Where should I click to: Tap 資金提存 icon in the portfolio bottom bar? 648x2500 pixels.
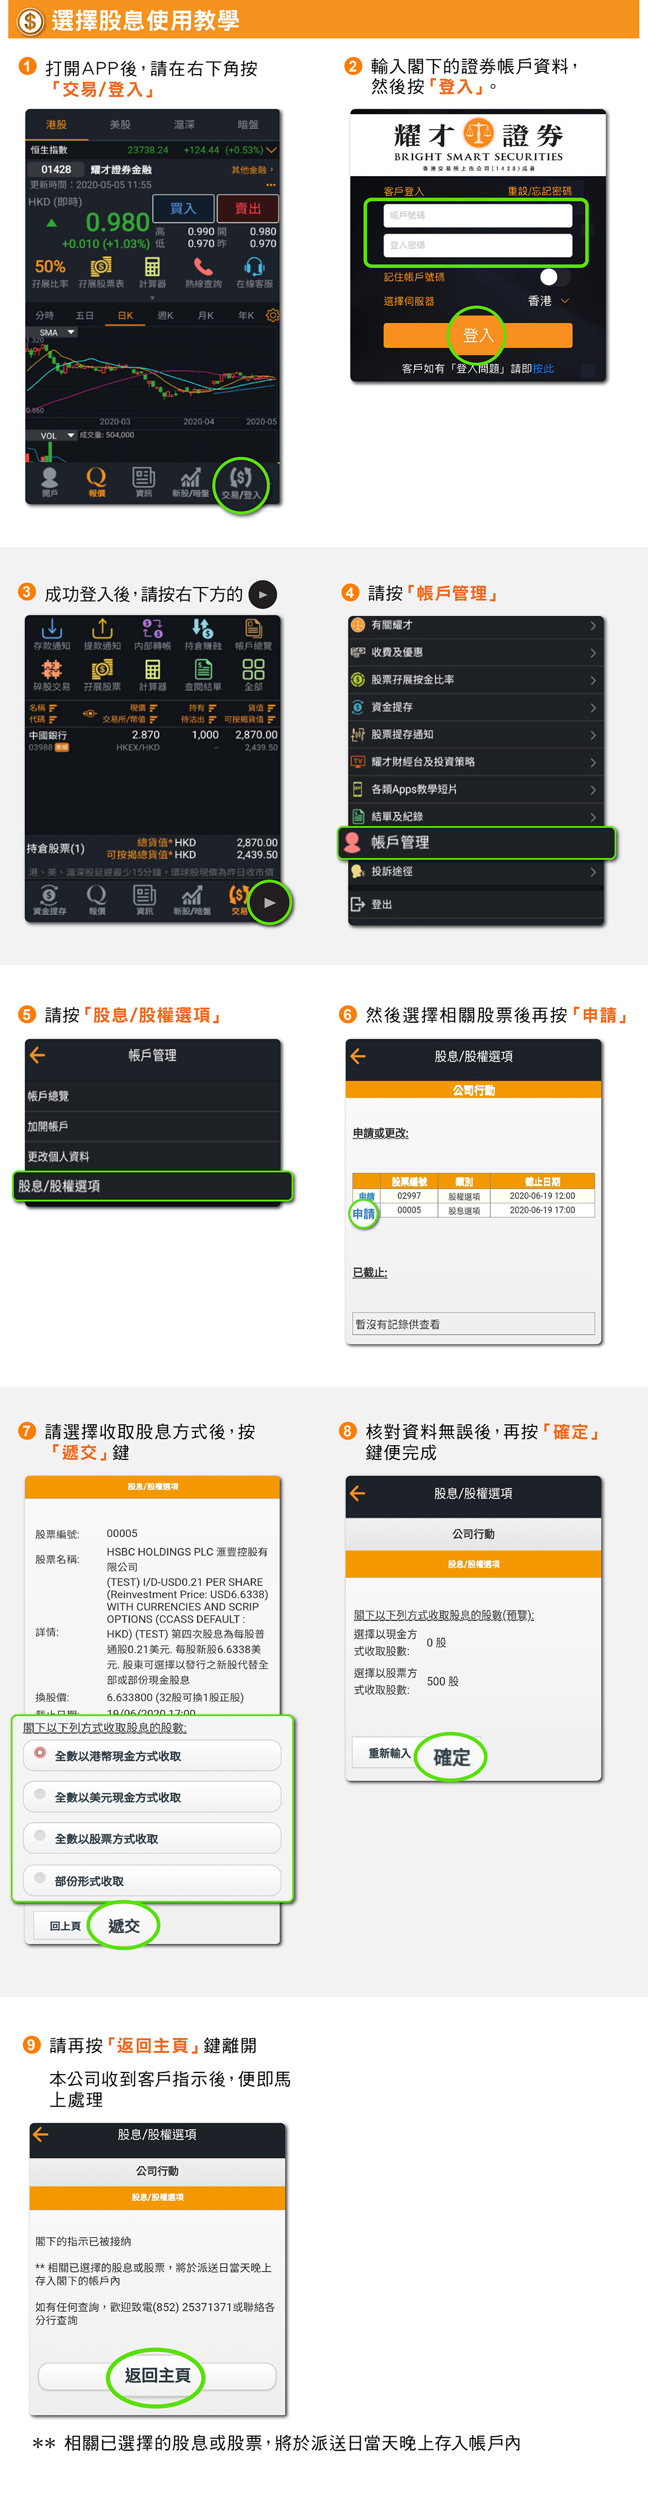click(50, 901)
